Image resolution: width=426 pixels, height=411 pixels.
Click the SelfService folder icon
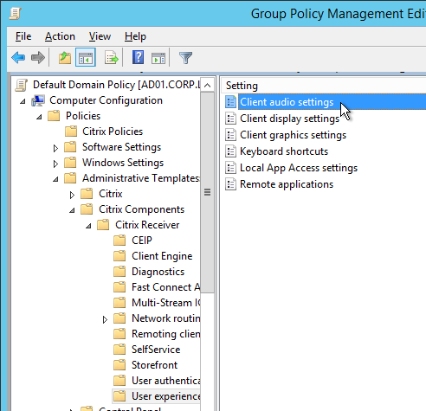click(x=119, y=350)
